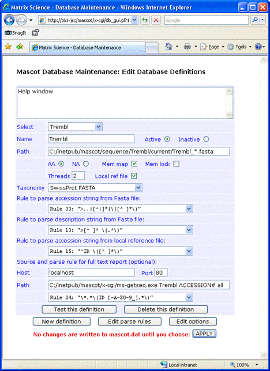Image resolution: width=270 pixels, height=371 pixels.
Task: Click the search magnifier icon
Action: (256, 20)
